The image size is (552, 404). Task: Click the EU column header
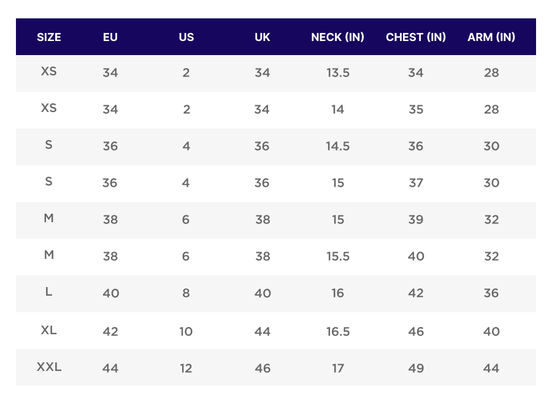(110, 37)
